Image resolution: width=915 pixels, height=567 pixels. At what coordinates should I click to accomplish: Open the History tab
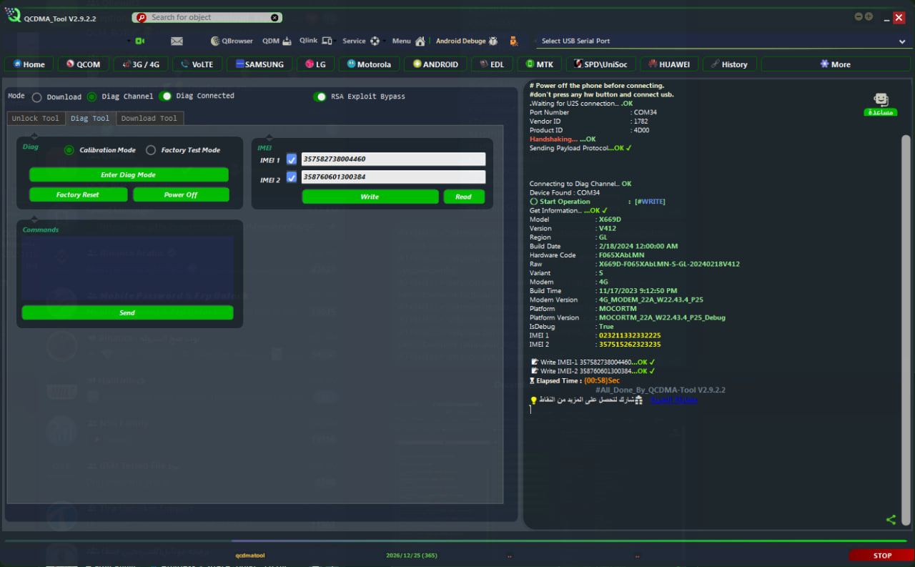[x=730, y=64]
